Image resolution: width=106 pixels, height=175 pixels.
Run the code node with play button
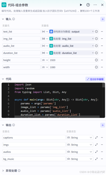[81, 5]
